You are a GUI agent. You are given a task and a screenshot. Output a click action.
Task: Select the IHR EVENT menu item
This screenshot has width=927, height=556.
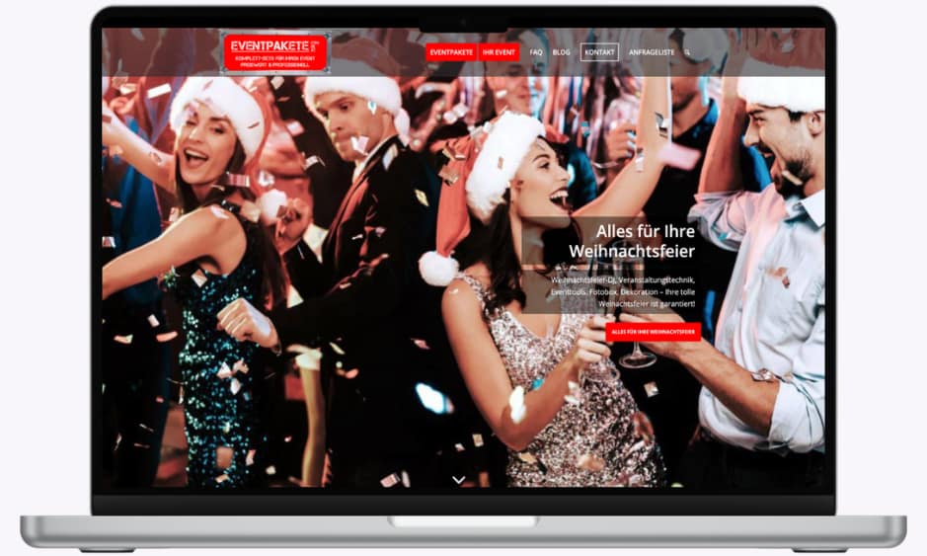[x=499, y=52]
